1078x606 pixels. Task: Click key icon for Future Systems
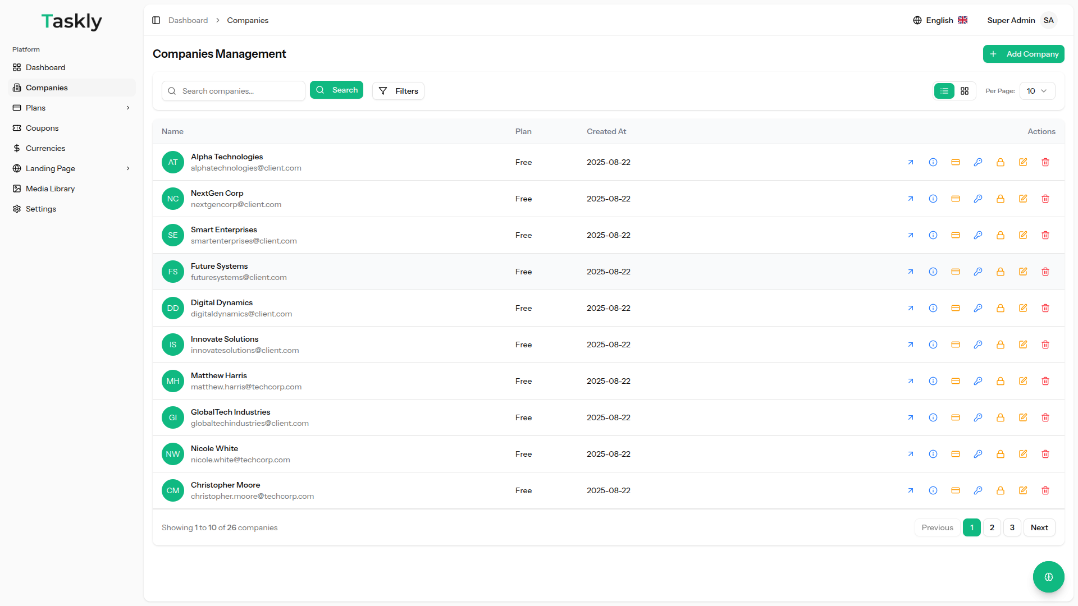pyautogui.click(x=977, y=272)
